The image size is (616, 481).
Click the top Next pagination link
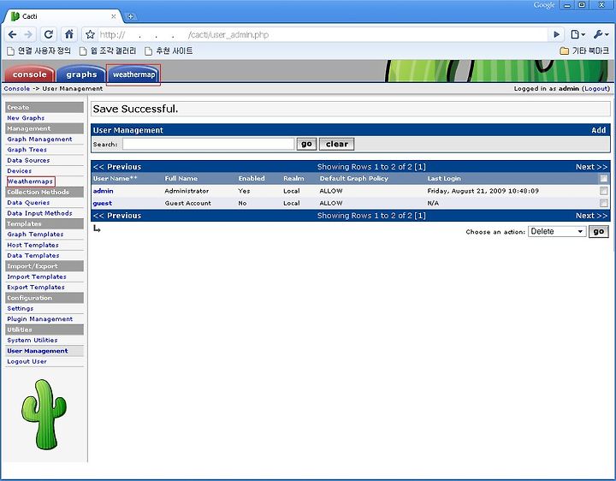pos(591,167)
